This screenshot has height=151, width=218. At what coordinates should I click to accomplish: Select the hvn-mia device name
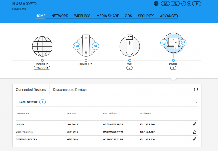(x=20, y=124)
